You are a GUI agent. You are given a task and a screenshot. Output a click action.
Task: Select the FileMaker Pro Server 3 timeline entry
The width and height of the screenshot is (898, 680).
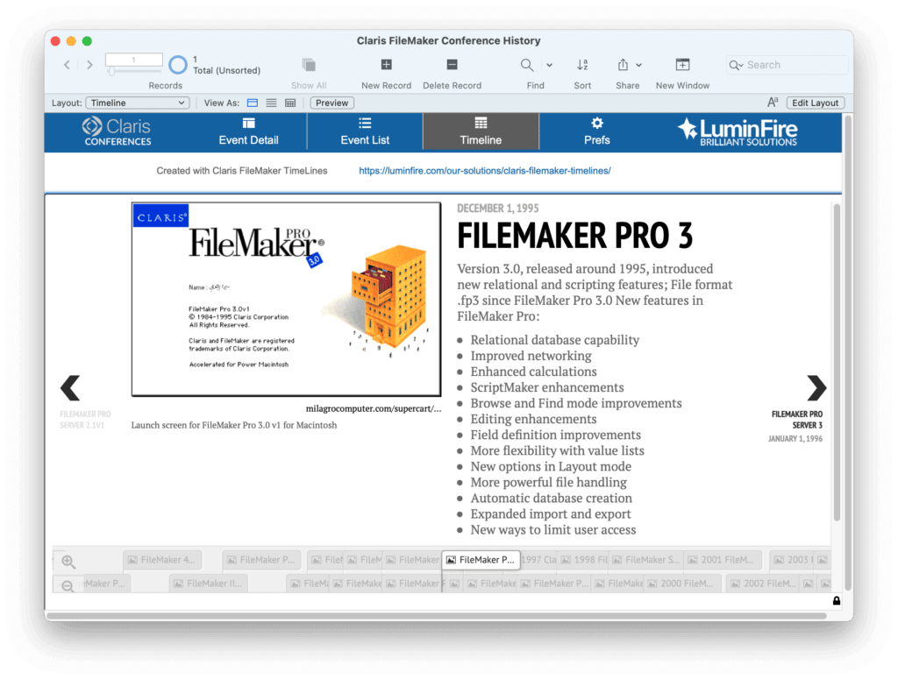[796, 418]
